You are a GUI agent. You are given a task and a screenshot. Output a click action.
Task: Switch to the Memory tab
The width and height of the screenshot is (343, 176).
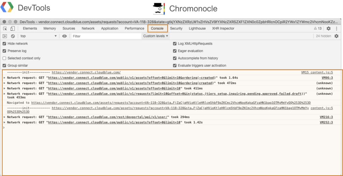click(50, 28)
